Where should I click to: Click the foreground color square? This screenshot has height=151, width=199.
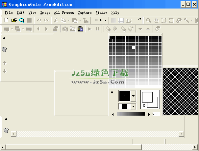[x=147, y=97]
